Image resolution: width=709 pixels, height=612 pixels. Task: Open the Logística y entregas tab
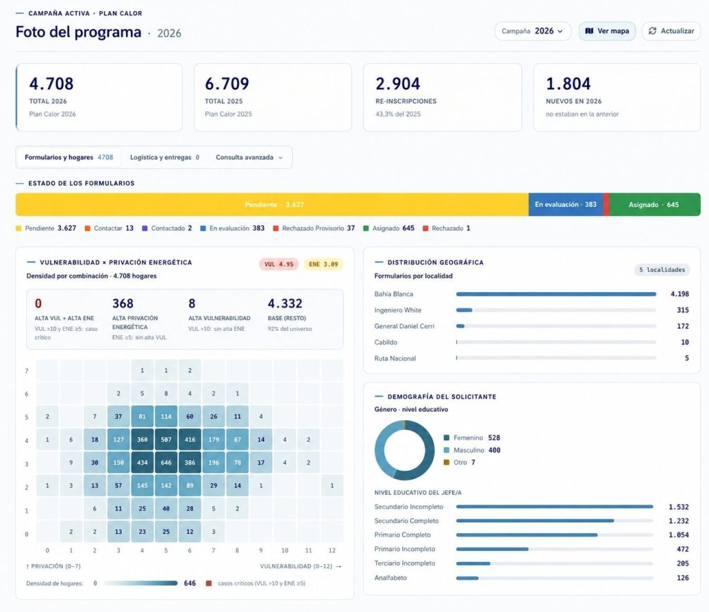click(x=165, y=157)
